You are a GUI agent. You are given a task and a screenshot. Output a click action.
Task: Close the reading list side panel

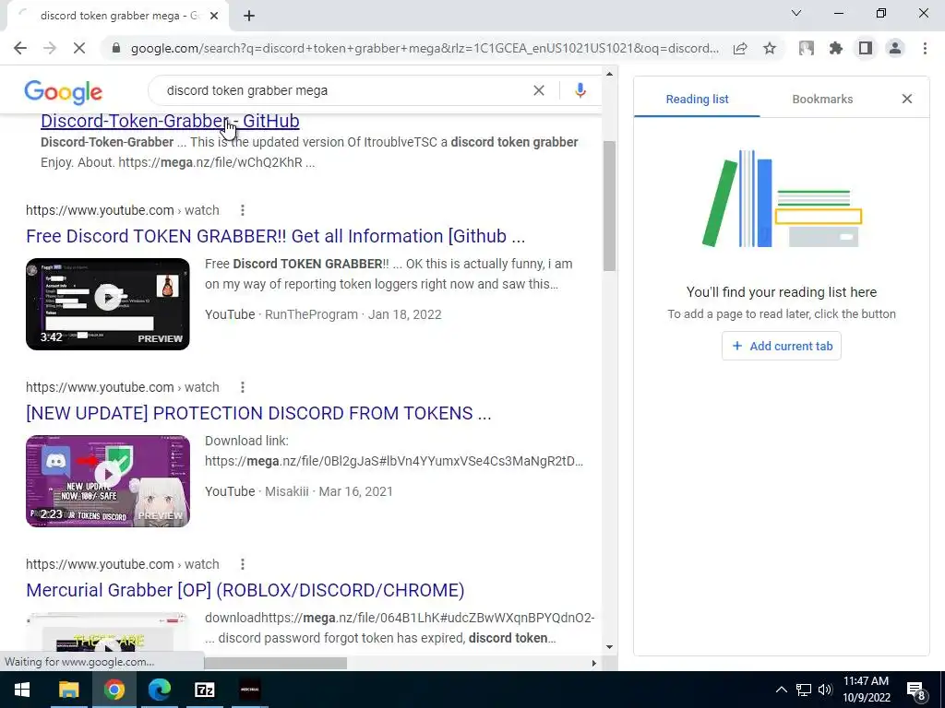907,99
